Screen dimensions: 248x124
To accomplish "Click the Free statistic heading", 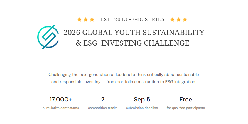I will (x=186, y=100).
